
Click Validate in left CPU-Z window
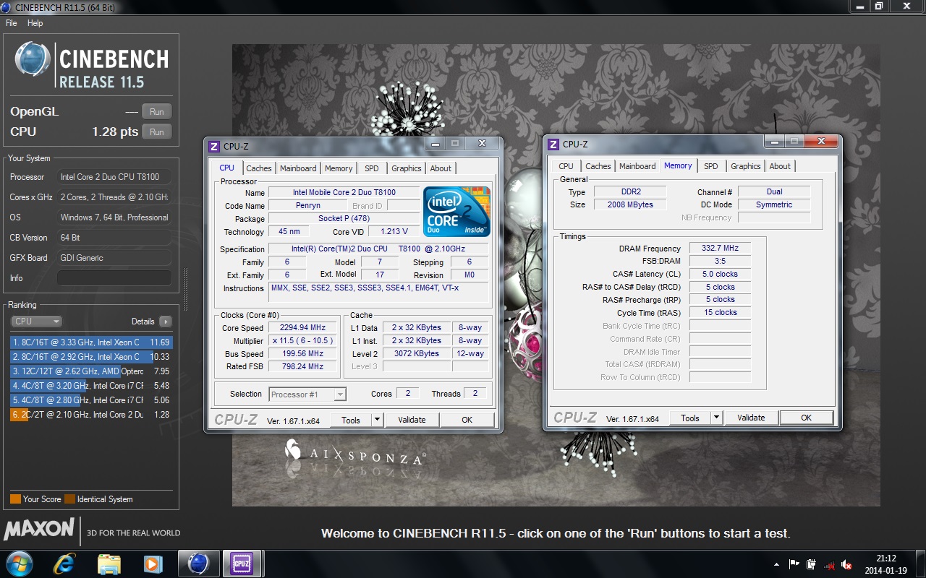pos(412,420)
